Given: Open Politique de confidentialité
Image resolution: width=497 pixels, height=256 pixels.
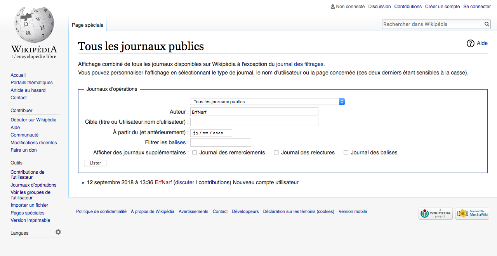Looking at the screenshot, I should coord(101,211).
